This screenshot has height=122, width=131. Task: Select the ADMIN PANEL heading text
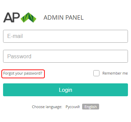pyautogui.click(x=63, y=18)
